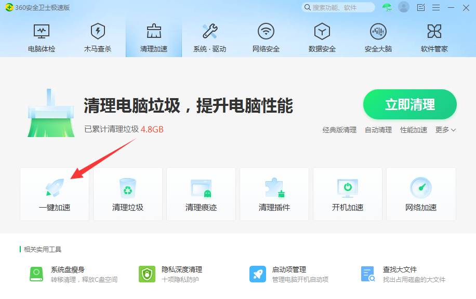The image size is (476, 299).
Task: Click the 360 logo in title bar
Action: point(9,7)
